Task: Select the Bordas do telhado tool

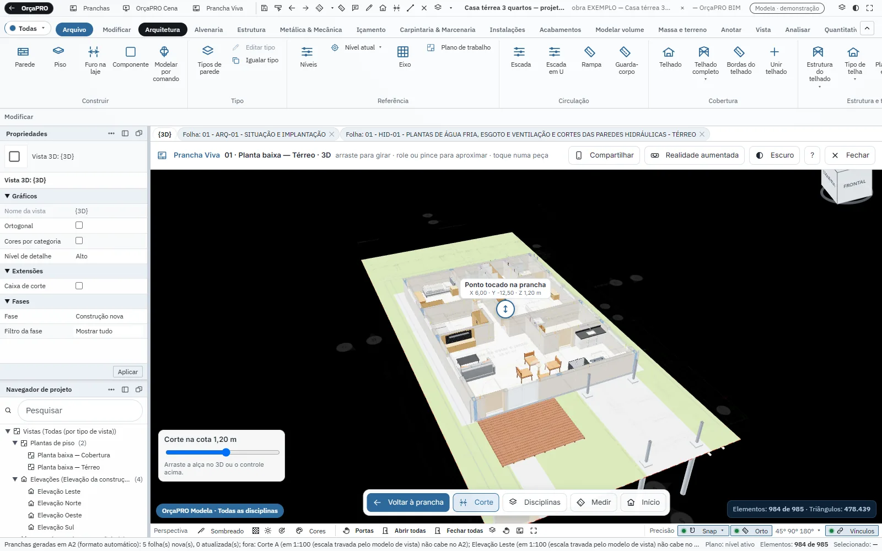Action: (x=740, y=60)
